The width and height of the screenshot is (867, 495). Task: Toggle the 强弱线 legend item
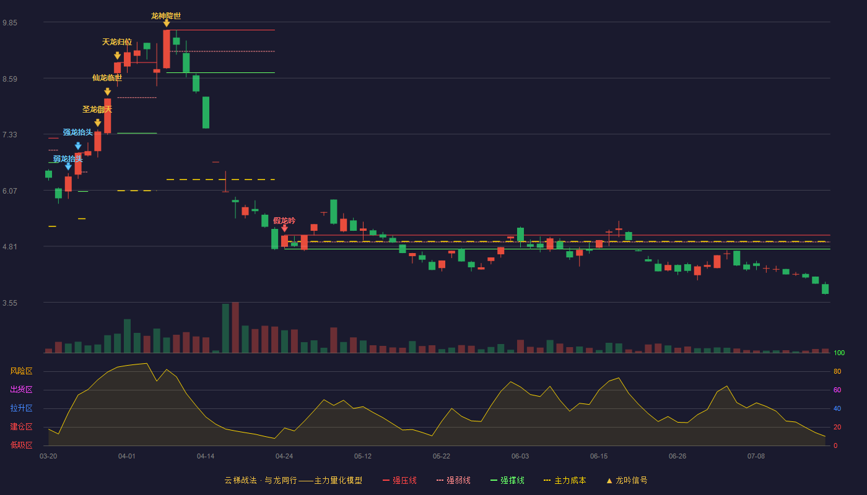click(x=453, y=480)
